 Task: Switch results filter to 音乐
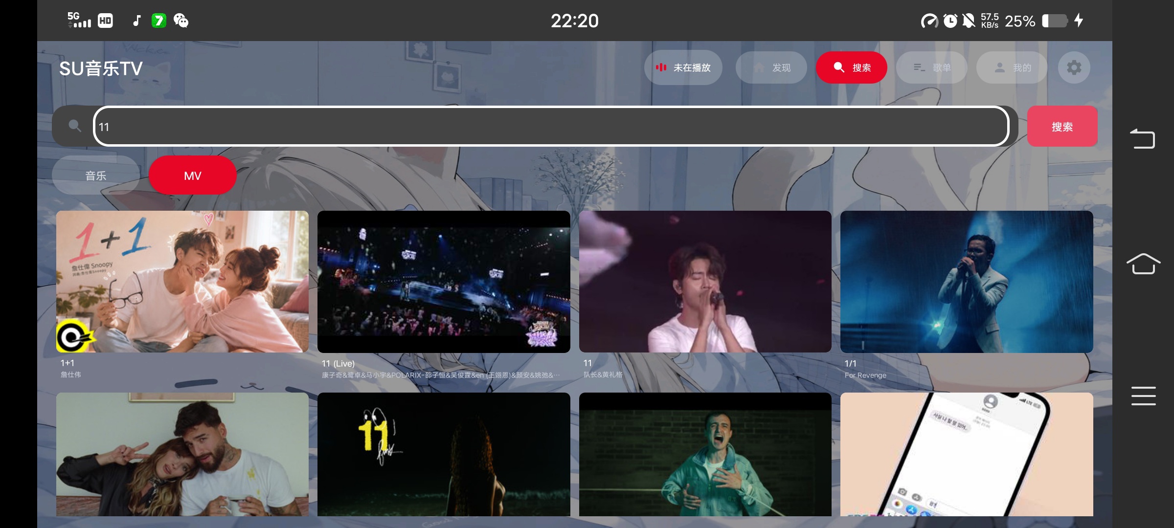pos(96,176)
